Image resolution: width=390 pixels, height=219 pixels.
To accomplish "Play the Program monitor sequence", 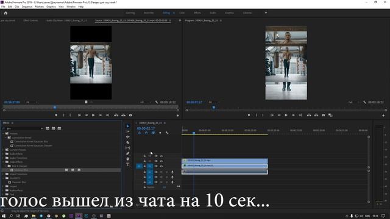I will tap(286, 115).
